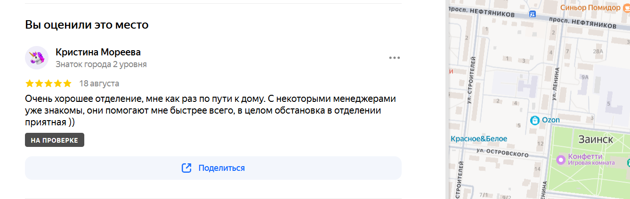Open Кристина Мореева's reviewer profile name
630x199 pixels.
(98, 52)
